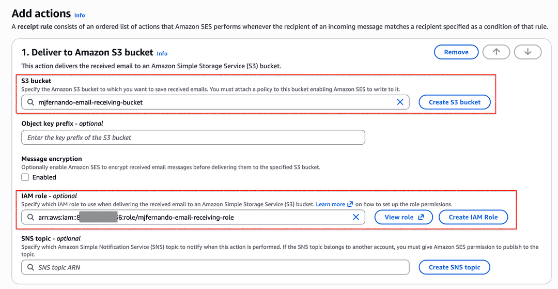Move action down with arrow button
This screenshot has width=558, height=289.
coord(528,52)
